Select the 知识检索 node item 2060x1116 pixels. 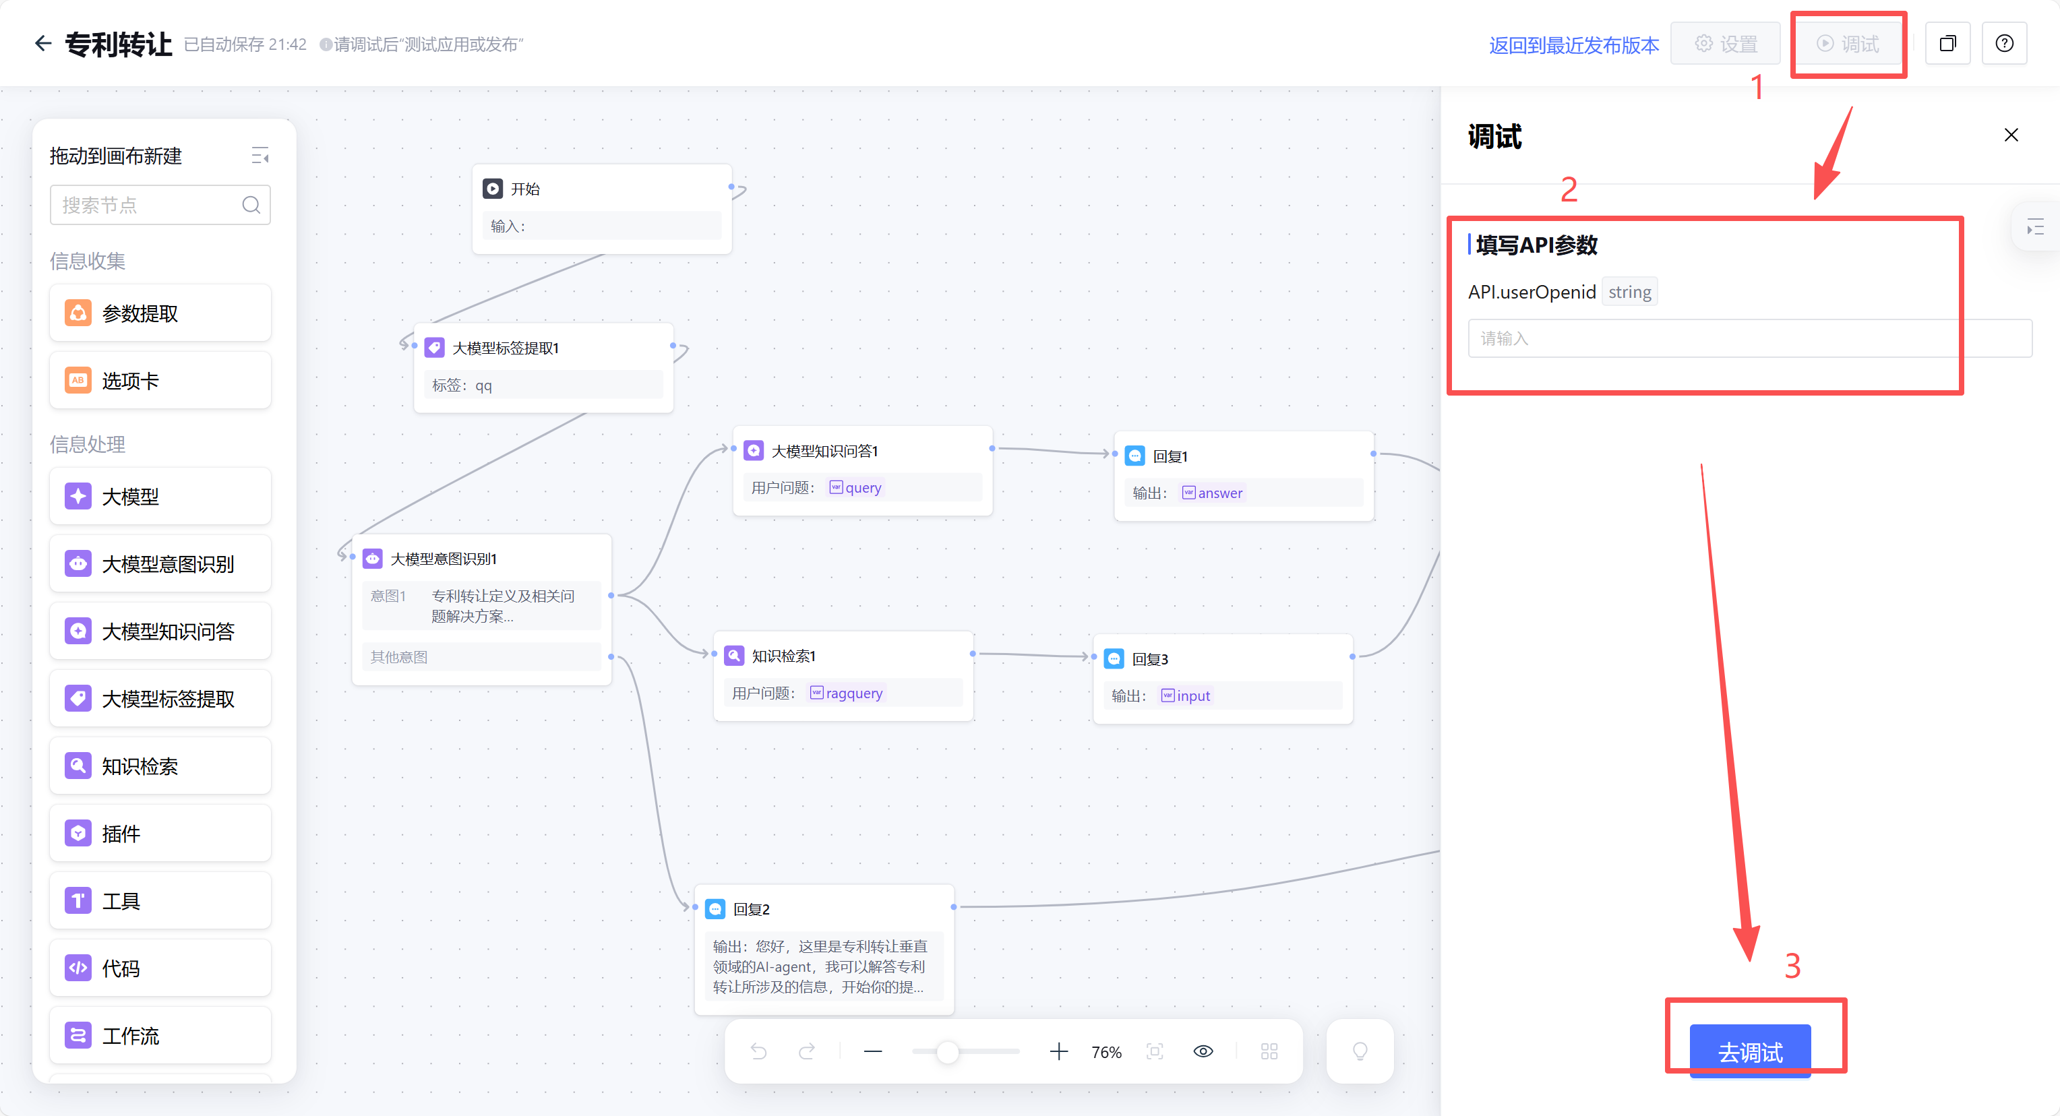[160, 766]
